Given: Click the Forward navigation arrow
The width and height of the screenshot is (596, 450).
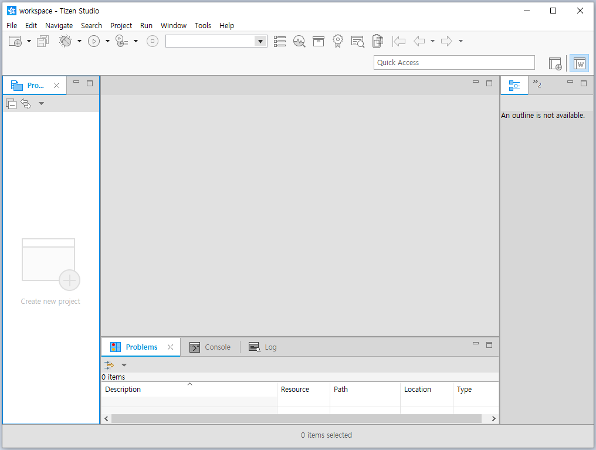Looking at the screenshot, I should [446, 41].
